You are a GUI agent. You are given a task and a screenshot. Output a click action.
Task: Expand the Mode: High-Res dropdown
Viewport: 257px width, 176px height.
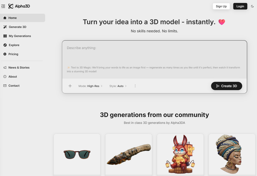pos(90,86)
